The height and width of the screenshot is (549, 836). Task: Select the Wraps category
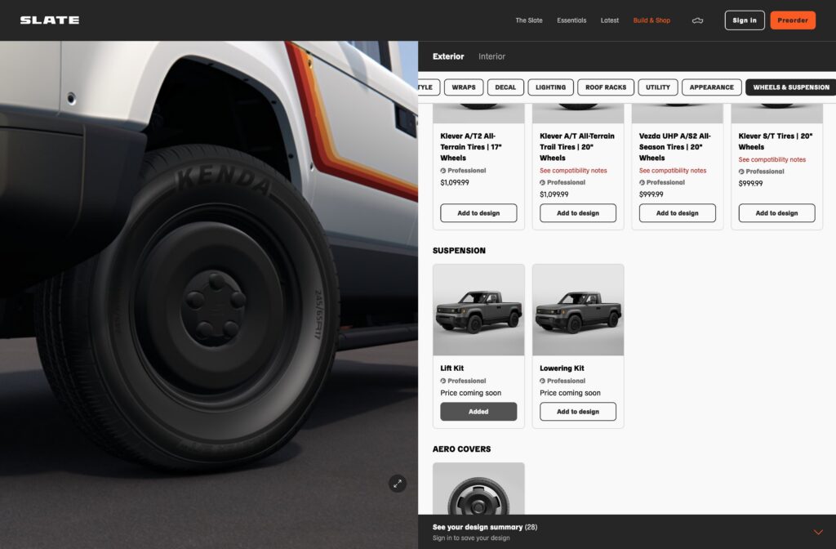coord(464,87)
